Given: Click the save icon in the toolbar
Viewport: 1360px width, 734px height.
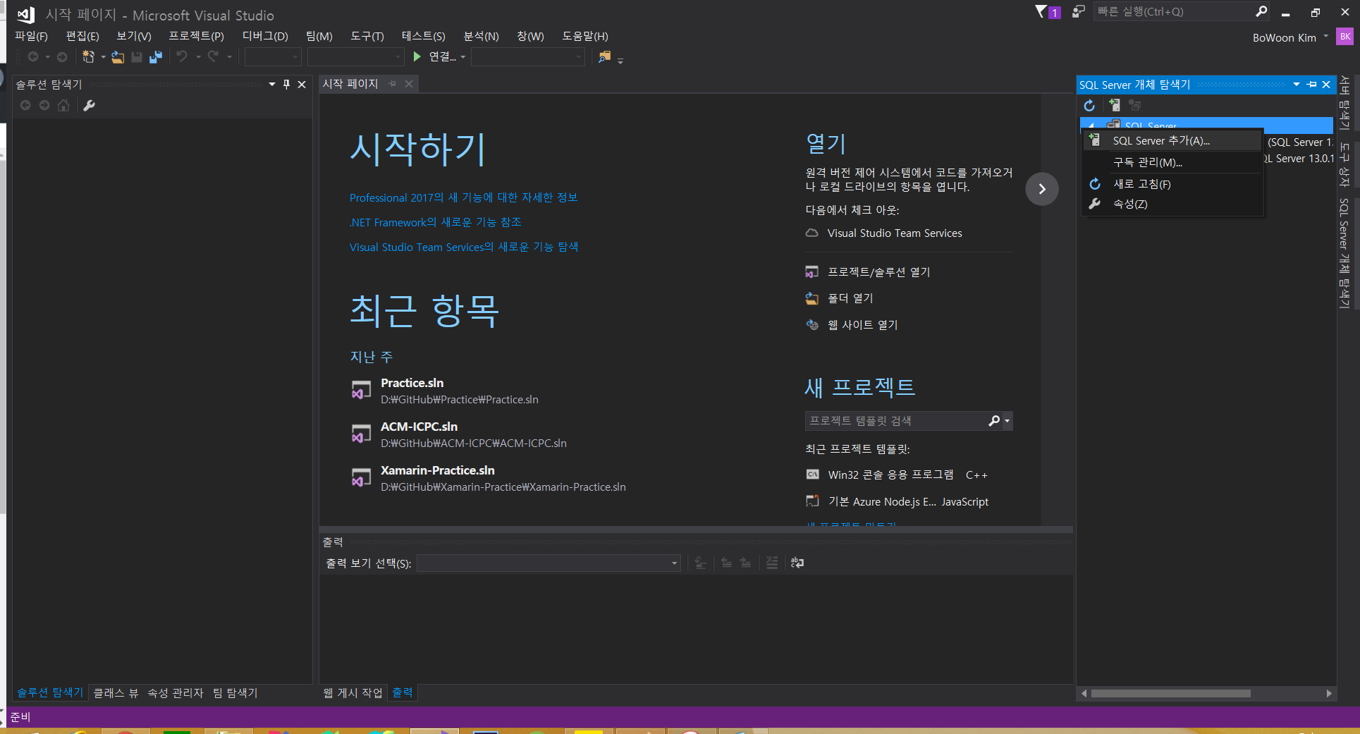Looking at the screenshot, I should click(137, 56).
